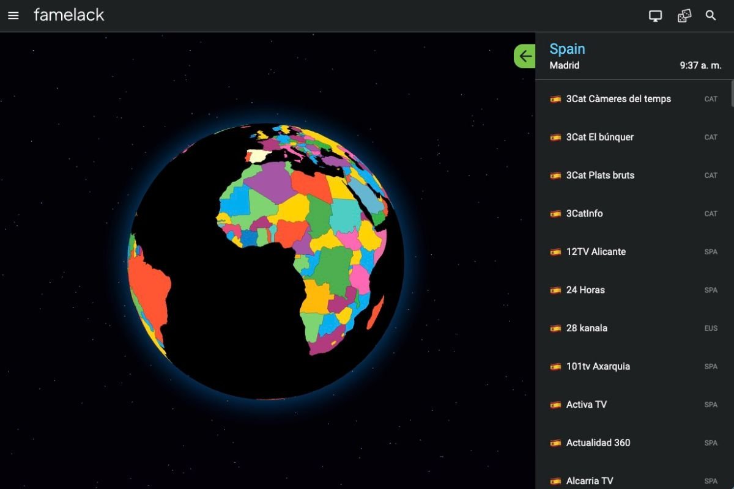Open the hamburger menu
734x489 pixels.
13,15
